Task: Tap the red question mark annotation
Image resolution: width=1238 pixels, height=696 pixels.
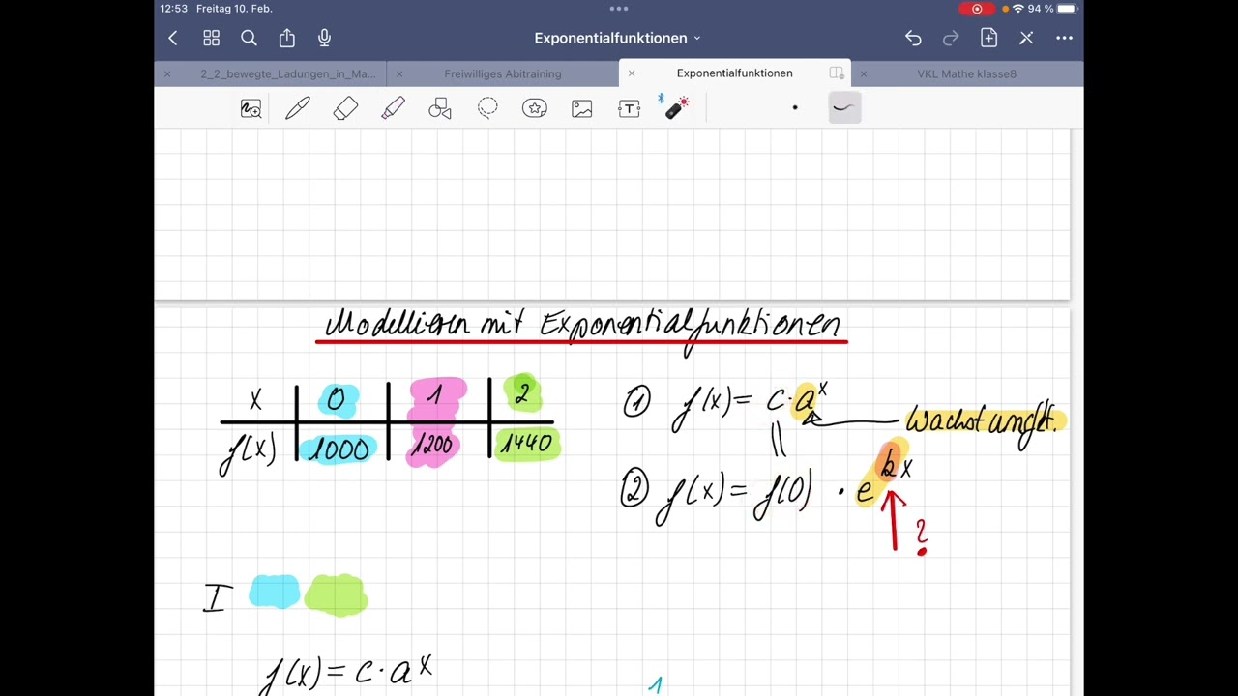Action: (922, 536)
